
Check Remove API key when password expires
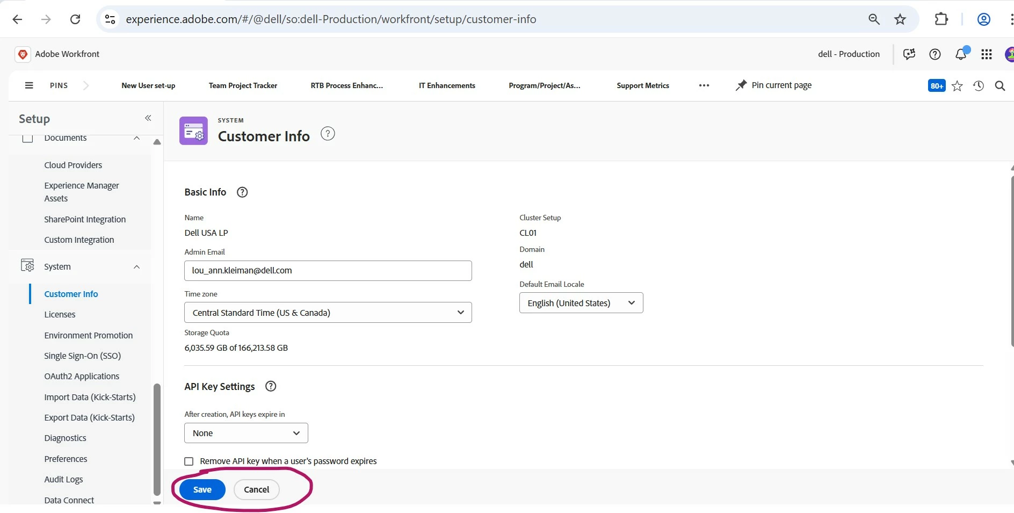pyautogui.click(x=189, y=461)
